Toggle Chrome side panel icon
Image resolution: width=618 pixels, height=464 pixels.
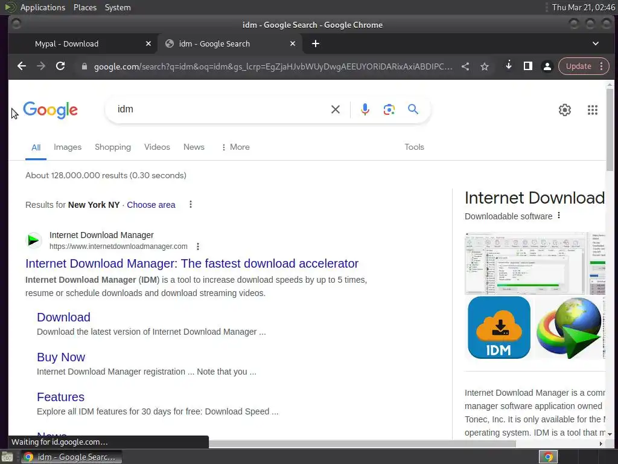528,66
